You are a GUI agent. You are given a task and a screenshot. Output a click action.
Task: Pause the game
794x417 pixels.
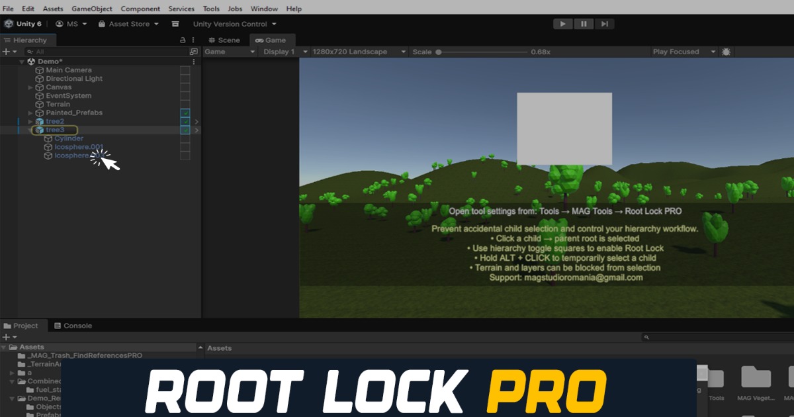583,24
